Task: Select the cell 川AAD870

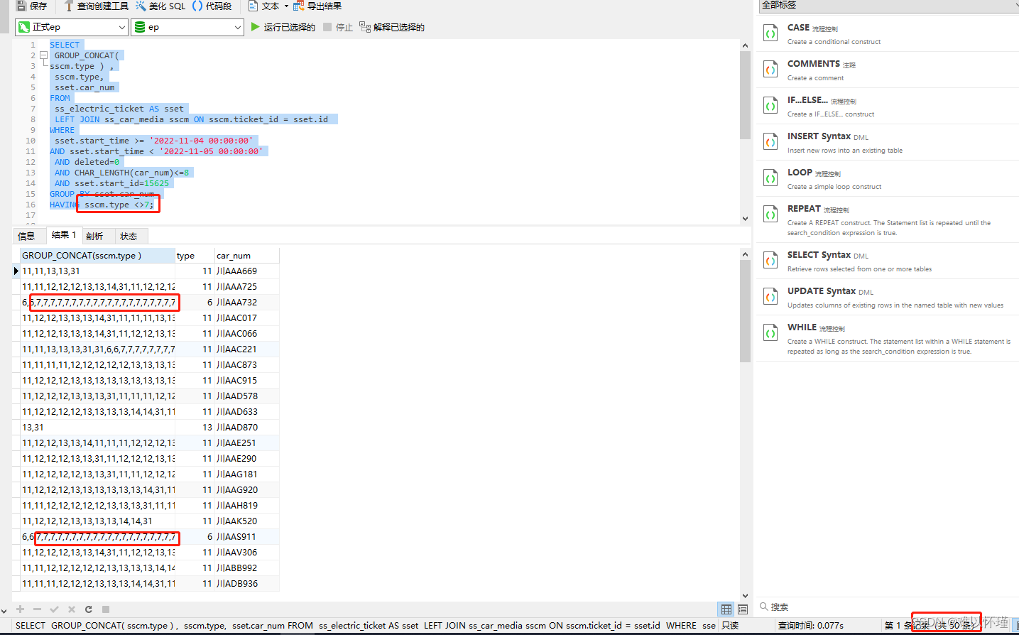Action: tap(246, 428)
